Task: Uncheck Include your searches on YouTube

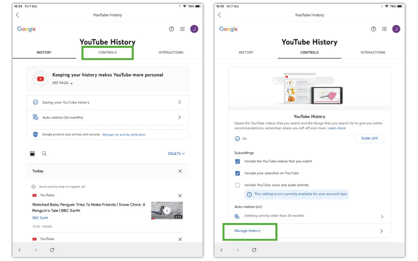Action: tap(238, 173)
